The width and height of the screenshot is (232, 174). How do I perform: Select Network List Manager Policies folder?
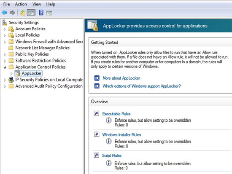(x=42, y=48)
